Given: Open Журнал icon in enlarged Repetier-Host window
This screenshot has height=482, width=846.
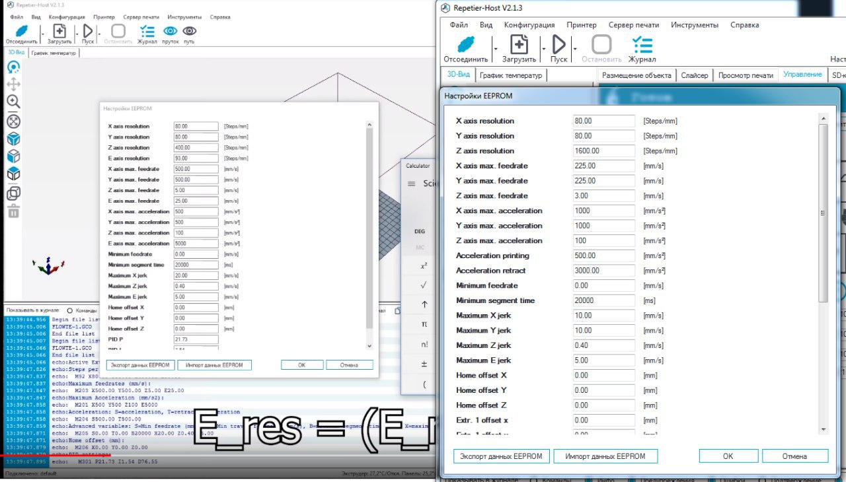Looking at the screenshot, I should point(642,45).
